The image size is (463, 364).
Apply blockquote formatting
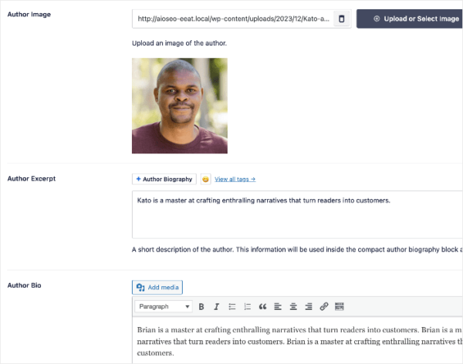262,307
